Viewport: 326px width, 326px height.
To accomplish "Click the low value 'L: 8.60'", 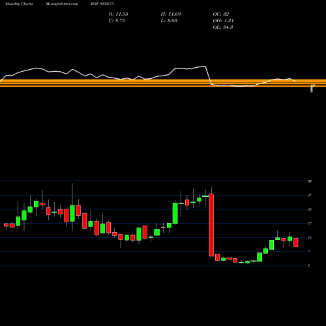I will point(169,21).
